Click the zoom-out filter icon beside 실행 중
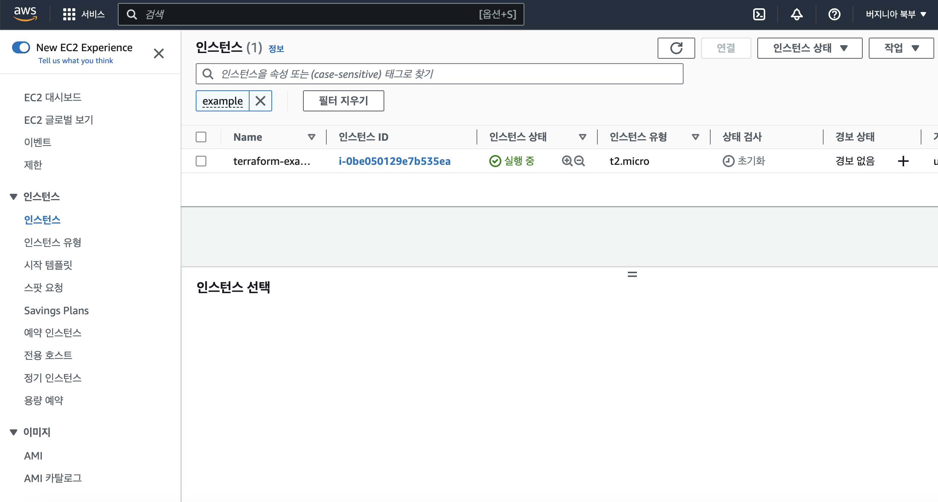Image resolution: width=938 pixels, height=502 pixels. click(x=580, y=161)
